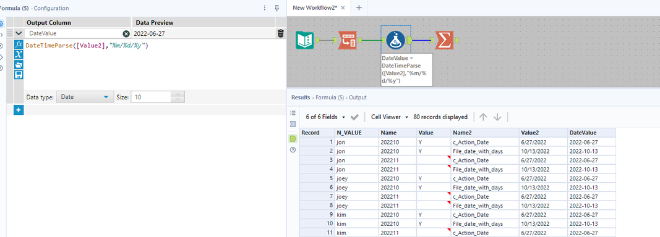The height and width of the screenshot is (237, 660).
Task: Select the Formula tool flask icon
Action: 395,40
